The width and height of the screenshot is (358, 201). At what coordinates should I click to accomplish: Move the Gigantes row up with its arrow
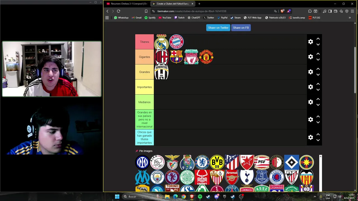tap(318, 54)
